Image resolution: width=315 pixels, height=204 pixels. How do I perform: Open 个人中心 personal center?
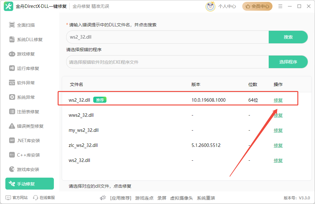[x=227, y=6]
